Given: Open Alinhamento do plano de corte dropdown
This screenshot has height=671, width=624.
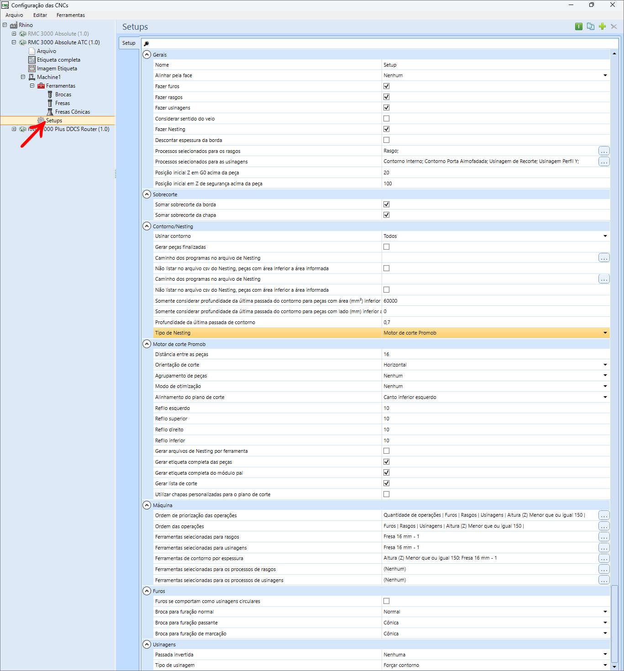Looking at the screenshot, I should [x=605, y=397].
